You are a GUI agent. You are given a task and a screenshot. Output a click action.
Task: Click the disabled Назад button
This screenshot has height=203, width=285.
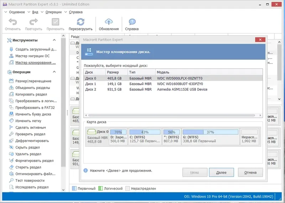195,172
